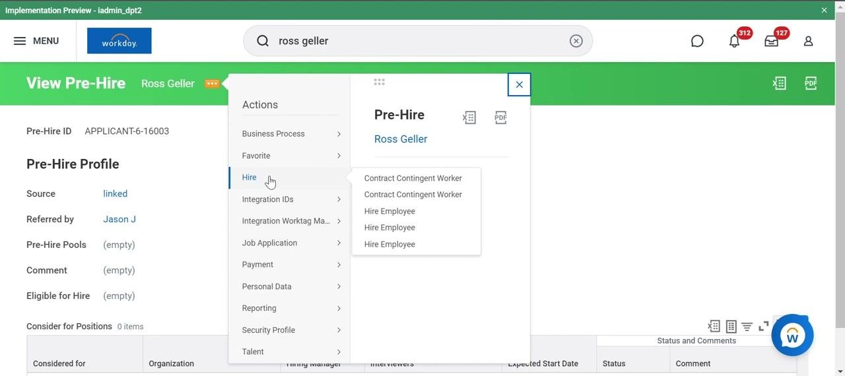Open the Payment submenu
This screenshot has height=376, width=845.
click(290, 265)
